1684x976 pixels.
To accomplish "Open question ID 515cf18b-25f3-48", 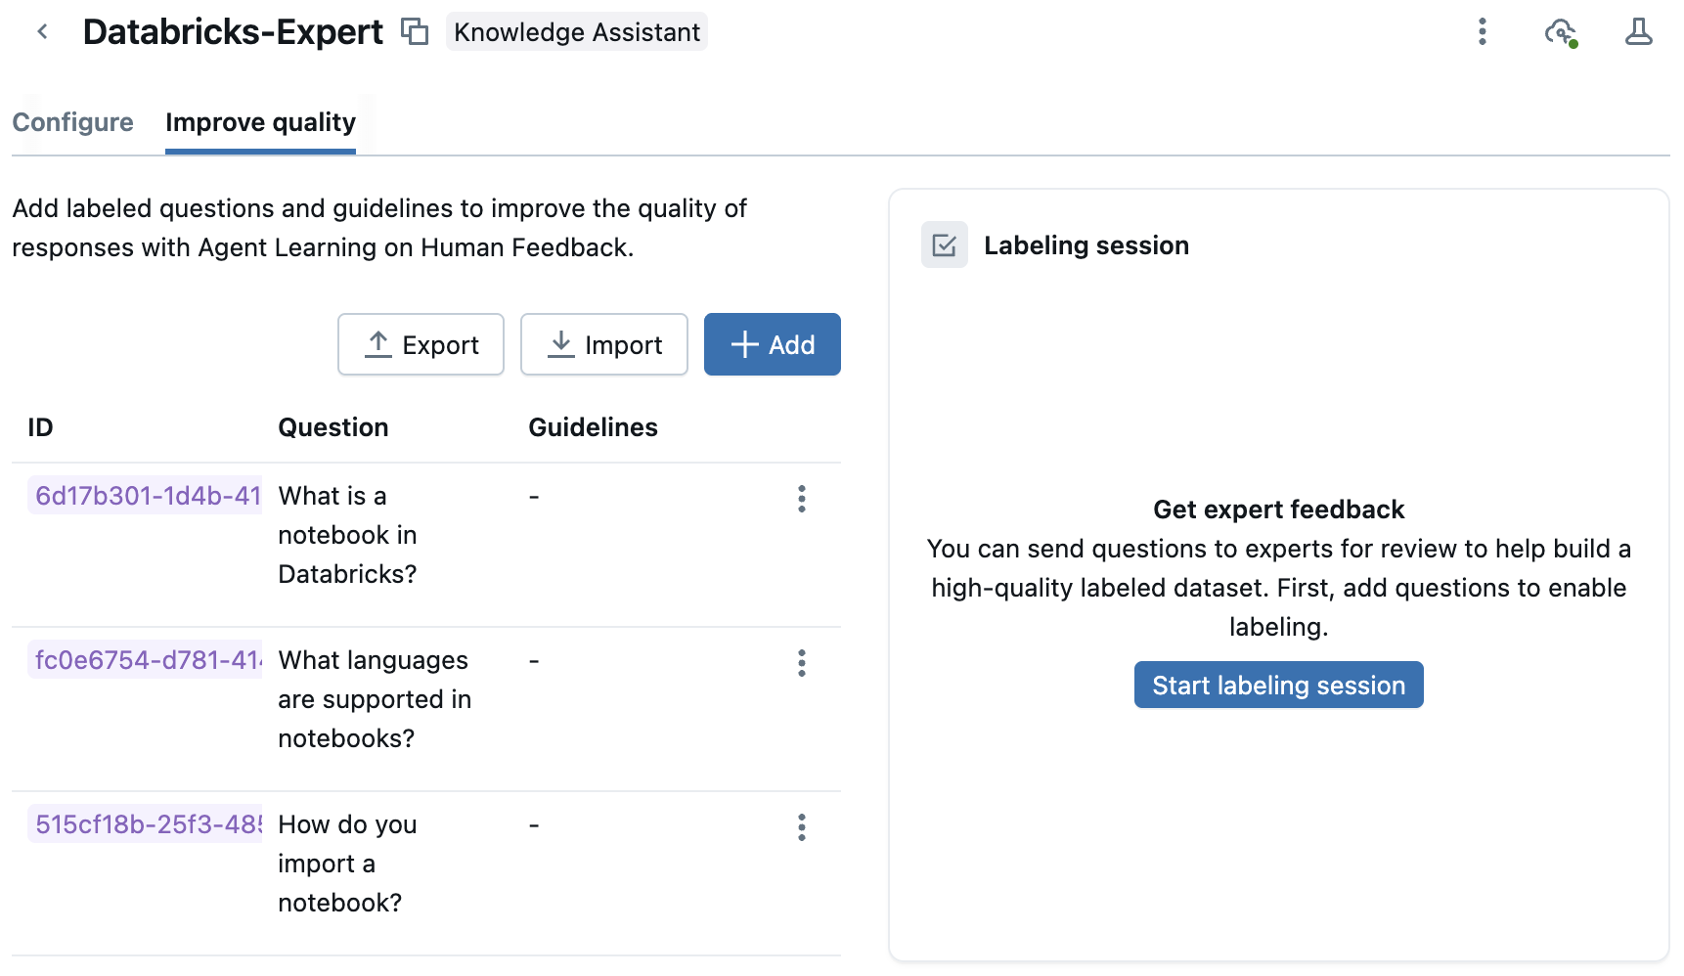I will 148,824.
